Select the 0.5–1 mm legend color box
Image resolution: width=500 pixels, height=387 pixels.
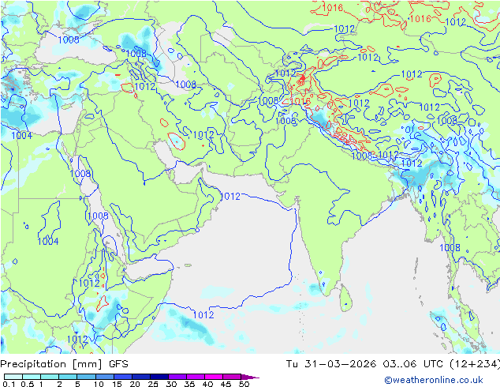coord(32,377)
